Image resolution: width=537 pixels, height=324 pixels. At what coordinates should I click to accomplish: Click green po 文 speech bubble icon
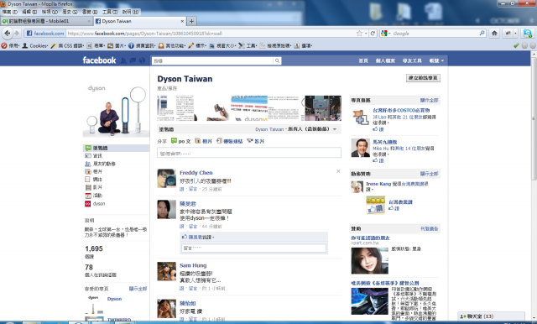[x=174, y=141]
